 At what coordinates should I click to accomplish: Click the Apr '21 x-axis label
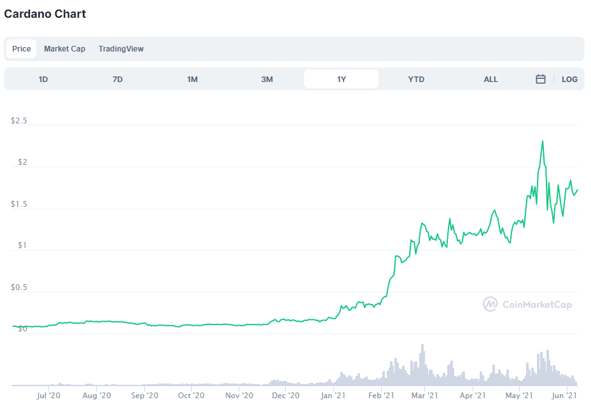[x=473, y=396]
